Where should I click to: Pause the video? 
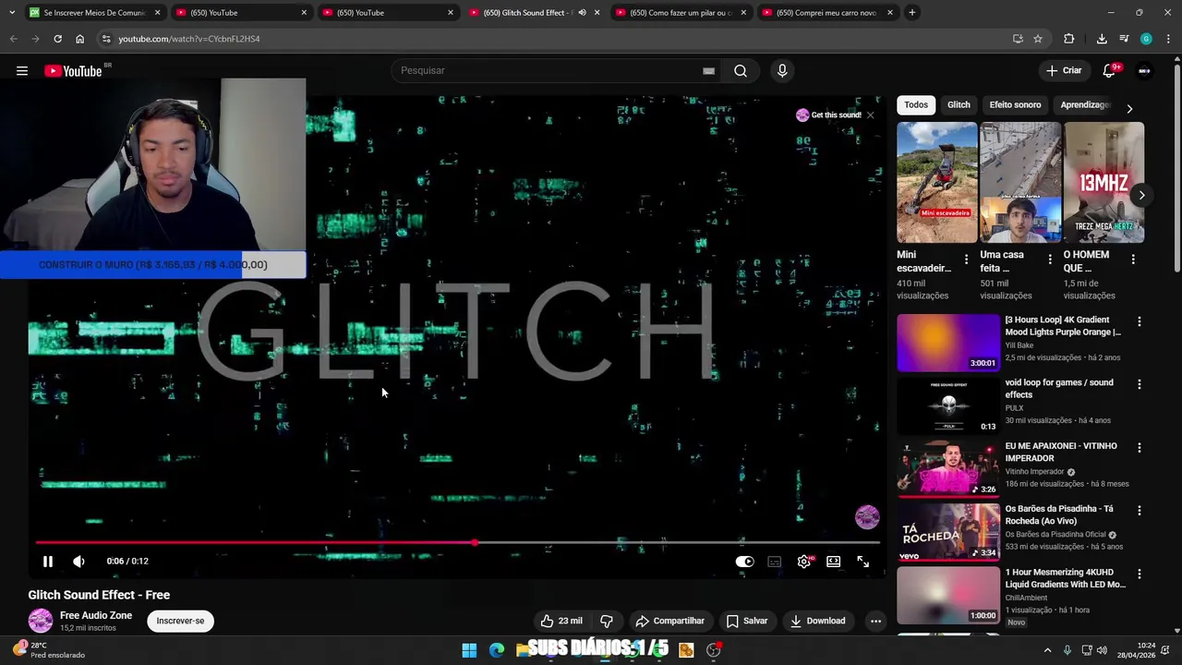coord(48,561)
